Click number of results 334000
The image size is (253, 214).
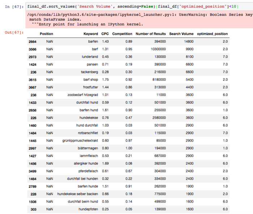coord(160,179)
